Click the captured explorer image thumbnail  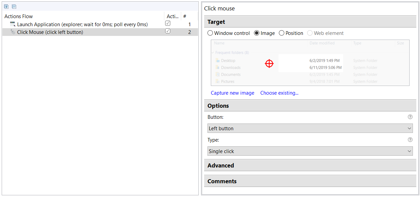click(310, 63)
